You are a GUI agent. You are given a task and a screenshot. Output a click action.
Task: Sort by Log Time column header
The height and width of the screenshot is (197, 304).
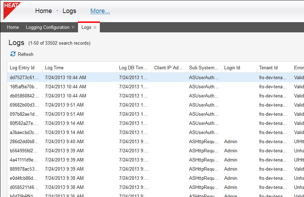click(x=54, y=68)
